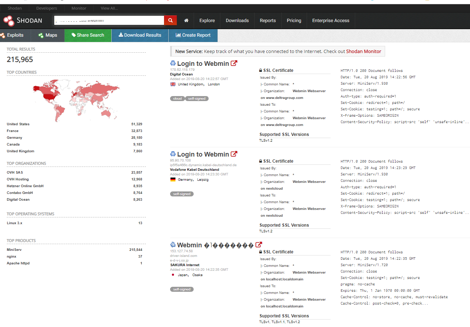Viewport: 470px width, 327px height.
Task: Switch to the Developers top tab
Action: [x=47, y=8]
